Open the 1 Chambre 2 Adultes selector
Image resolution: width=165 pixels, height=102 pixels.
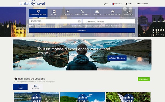click(x=109, y=21)
